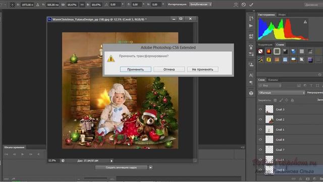
Task: Switch to the Гистограмма tab
Action: click(266, 15)
